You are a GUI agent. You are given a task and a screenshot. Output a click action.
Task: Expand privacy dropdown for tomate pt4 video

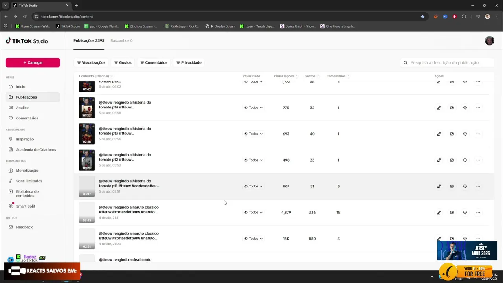tap(253, 108)
